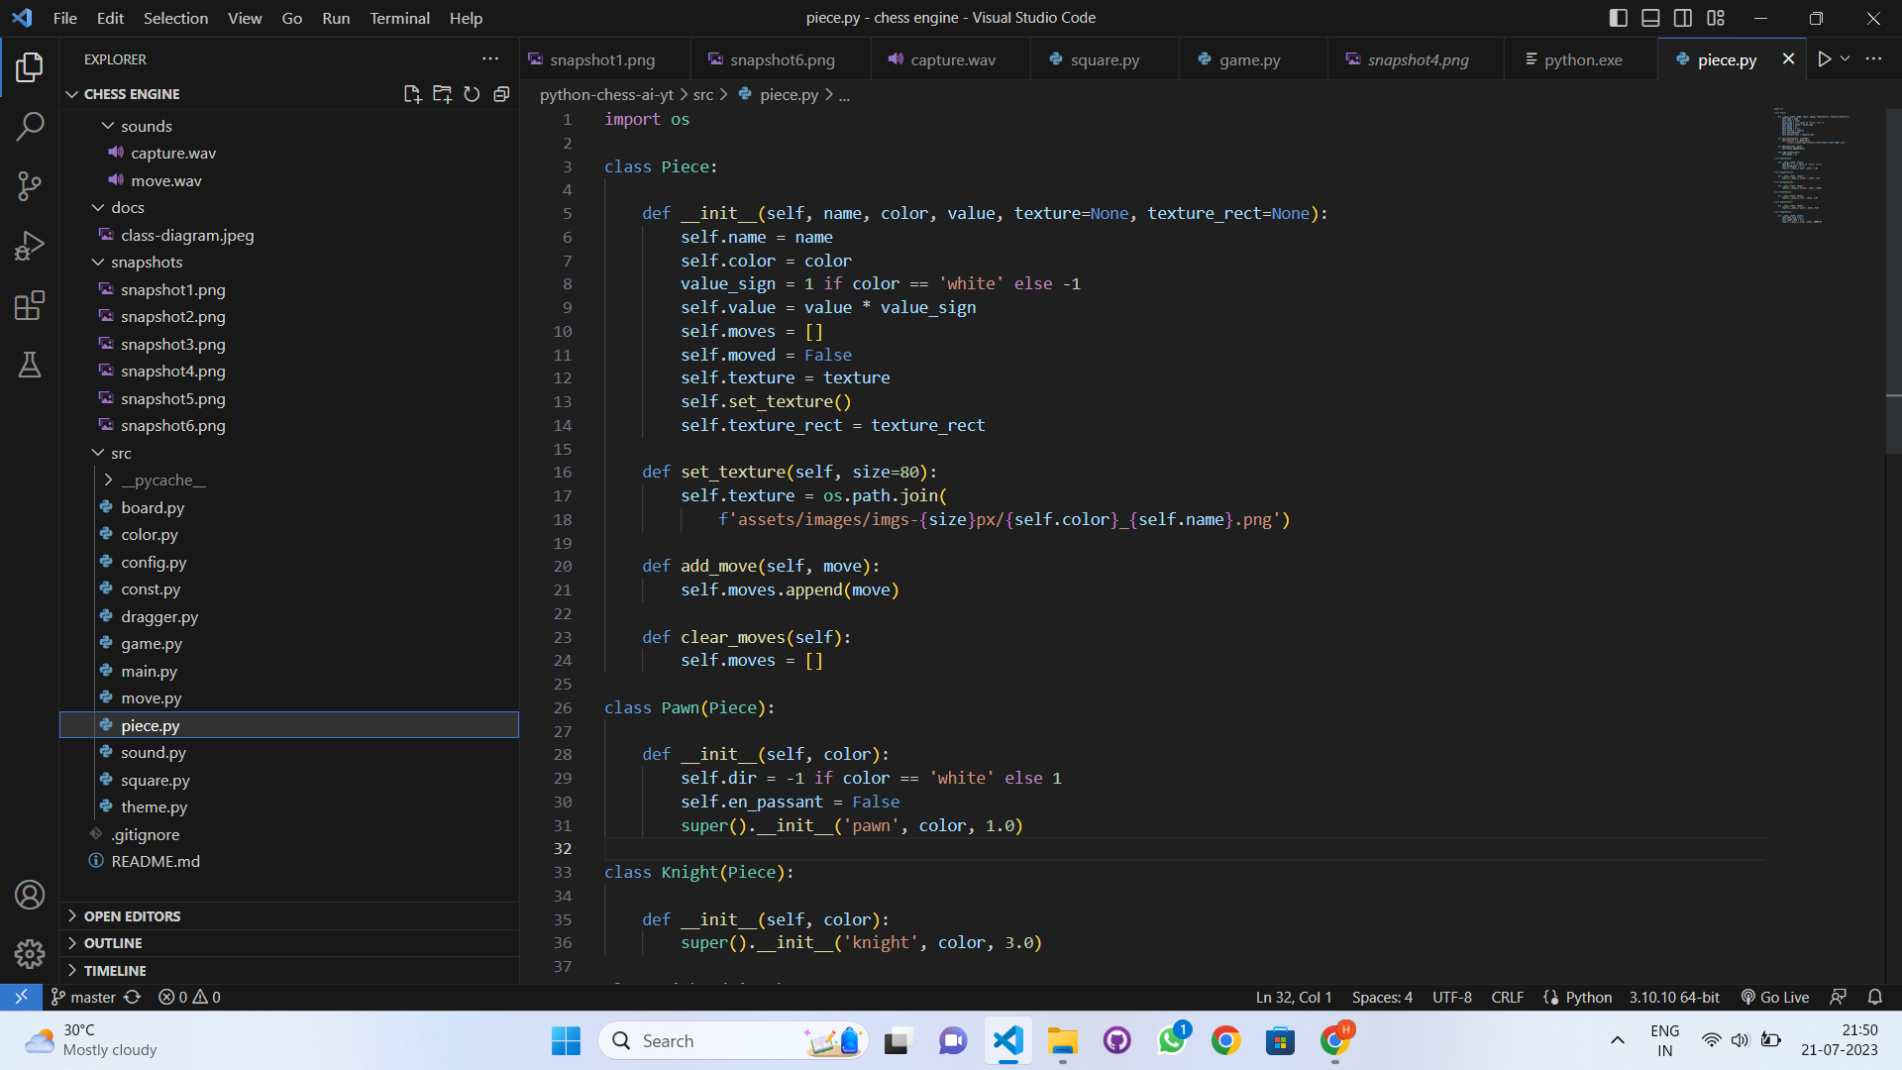Open the Terminal menu

point(399,18)
